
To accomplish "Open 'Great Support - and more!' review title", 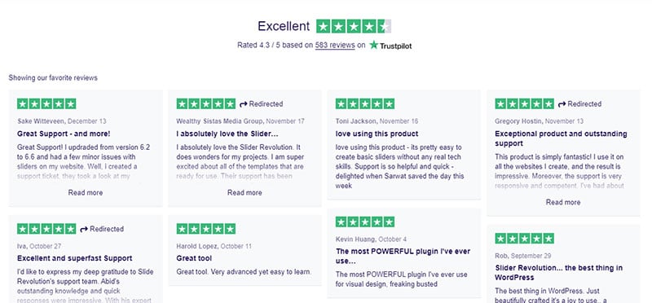I will coord(64,134).
